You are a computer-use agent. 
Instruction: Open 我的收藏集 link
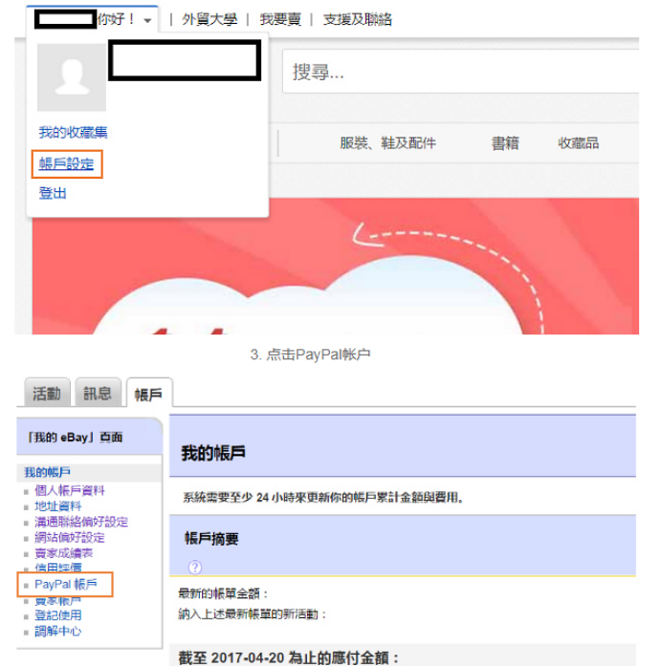pos(73,133)
